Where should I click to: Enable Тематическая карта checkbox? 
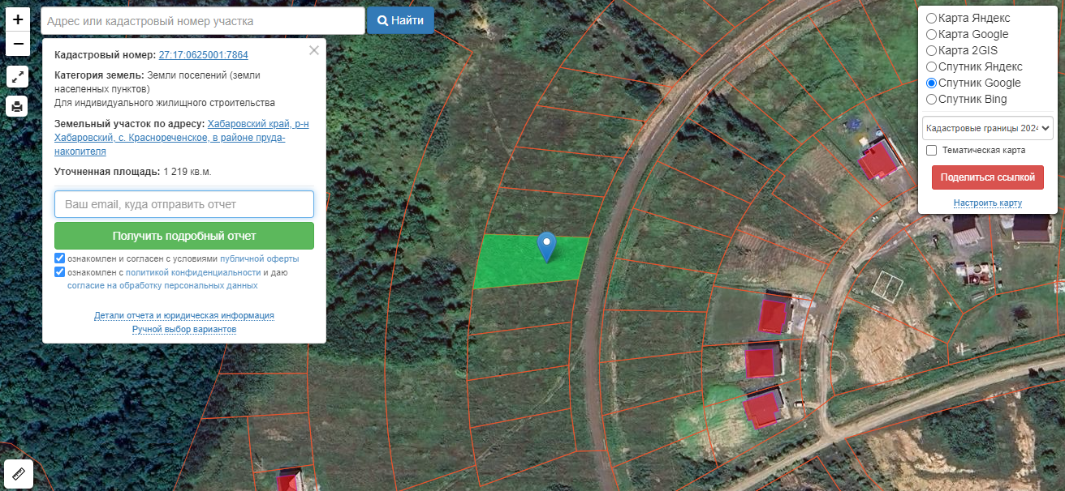pyautogui.click(x=932, y=150)
